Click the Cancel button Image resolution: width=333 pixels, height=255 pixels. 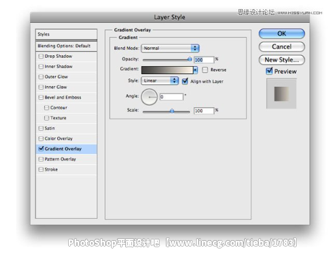point(282,47)
